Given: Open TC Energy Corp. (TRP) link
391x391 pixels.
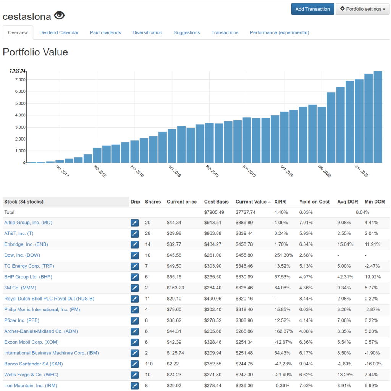Looking at the screenshot, I should 29,266.
